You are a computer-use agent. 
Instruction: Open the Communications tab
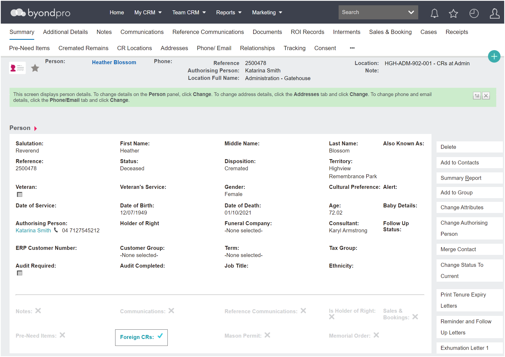pyautogui.click(x=142, y=32)
